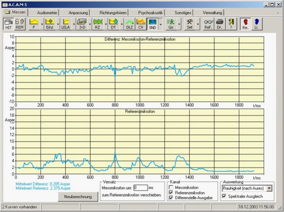Screen dimensions: 284x212
Task: Expand the dropdown arrow next to DT
Action: (x=122, y=24)
